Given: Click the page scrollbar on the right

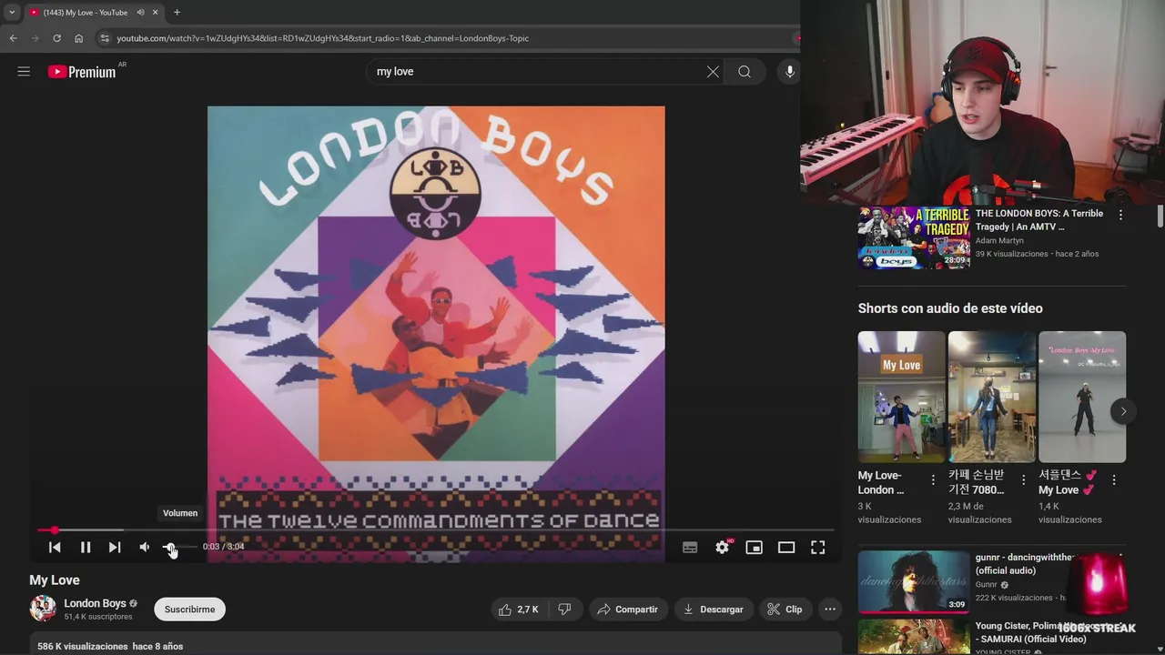Looking at the screenshot, I should [1160, 217].
